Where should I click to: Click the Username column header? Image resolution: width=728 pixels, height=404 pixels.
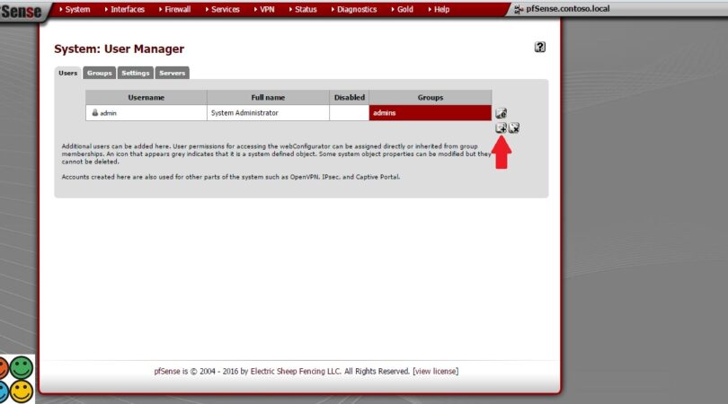(x=146, y=97)
